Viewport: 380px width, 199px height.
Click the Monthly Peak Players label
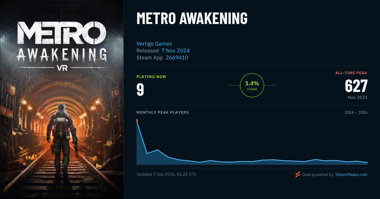[x=162, y=112]
